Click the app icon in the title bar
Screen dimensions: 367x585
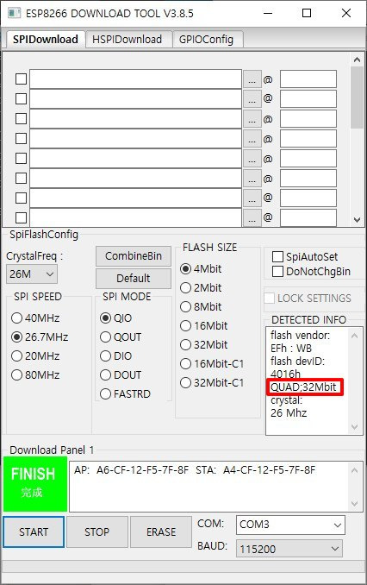click(x=14, y=13)
